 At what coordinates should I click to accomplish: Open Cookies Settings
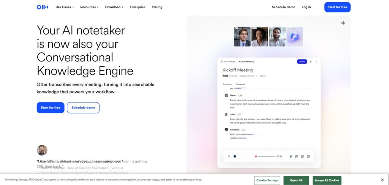coord(267,180)
